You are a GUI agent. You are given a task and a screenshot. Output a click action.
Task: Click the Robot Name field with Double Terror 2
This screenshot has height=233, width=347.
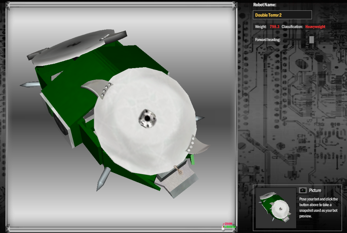282,15
